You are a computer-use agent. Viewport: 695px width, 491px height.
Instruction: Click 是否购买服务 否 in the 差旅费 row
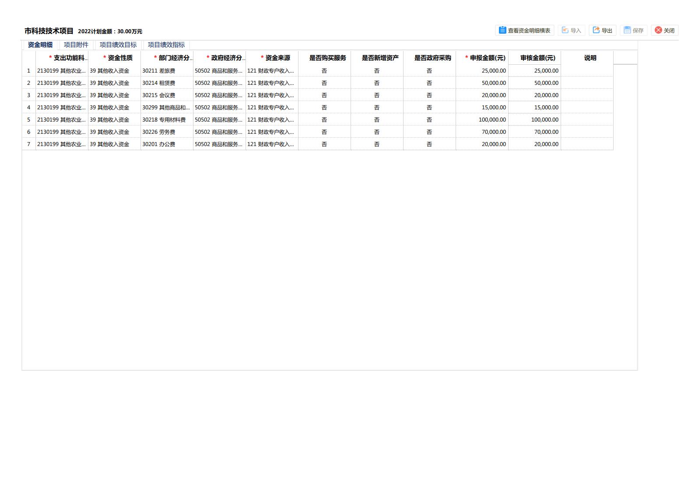pos(324,70)
